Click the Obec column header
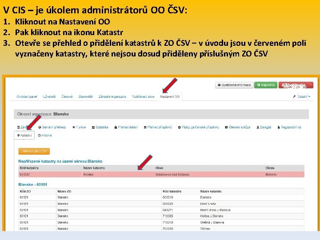This screenshot has width=320, height=240. coord(160,168)
